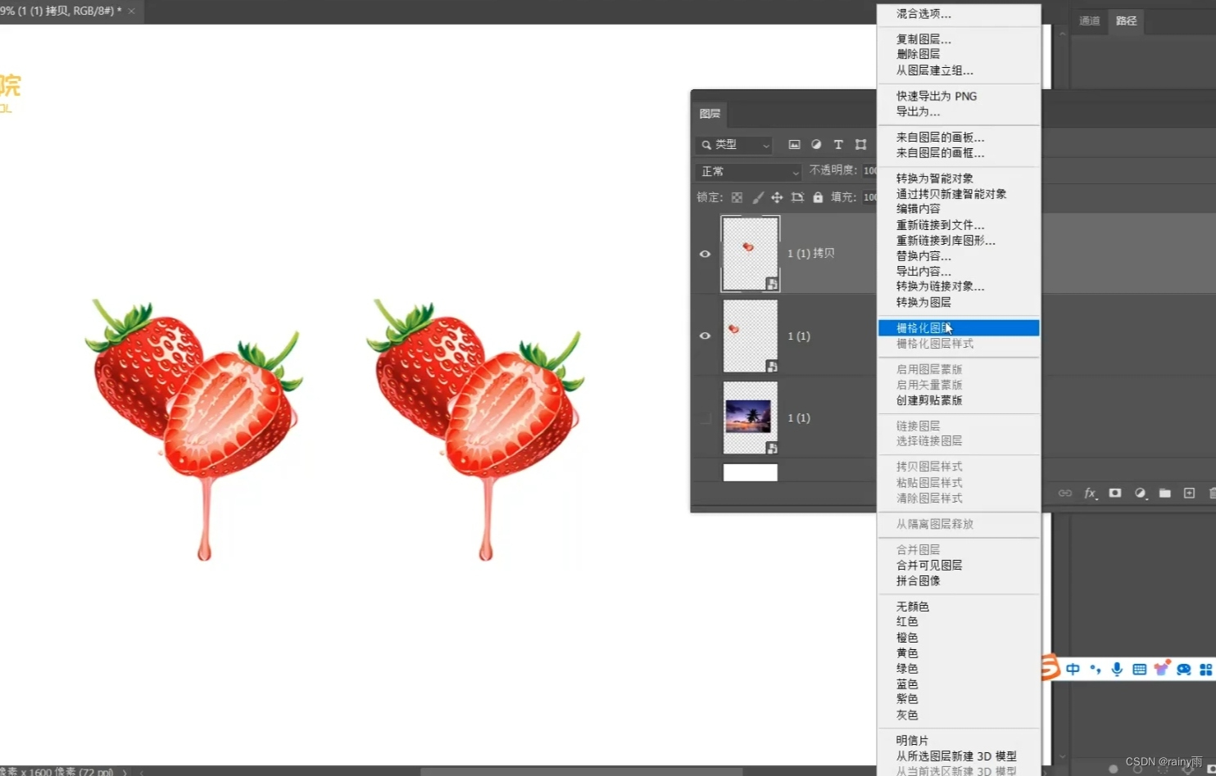Filter layers by type (T) layers
The height and width of the screenshot is (776, 1216).
[x=838, y=145]
